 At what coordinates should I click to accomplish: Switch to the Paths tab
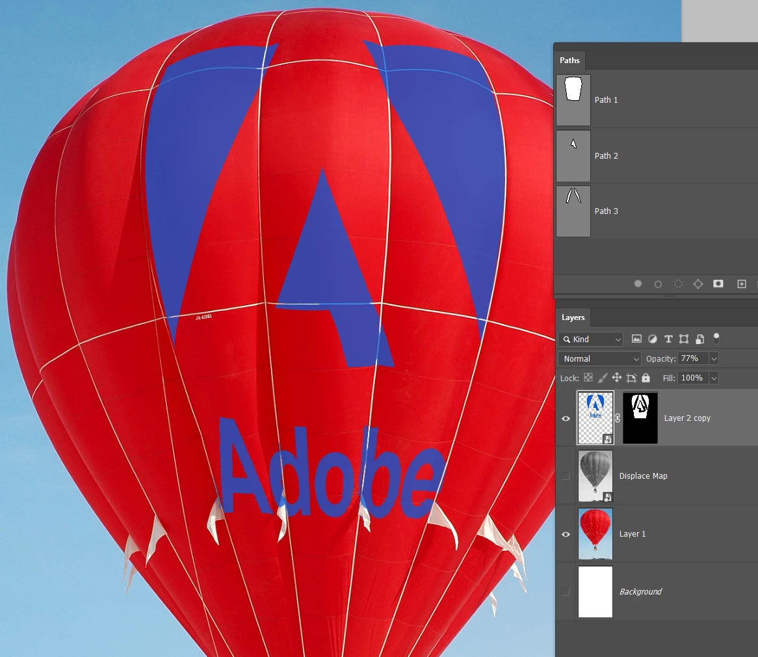[x=569, y=60]
